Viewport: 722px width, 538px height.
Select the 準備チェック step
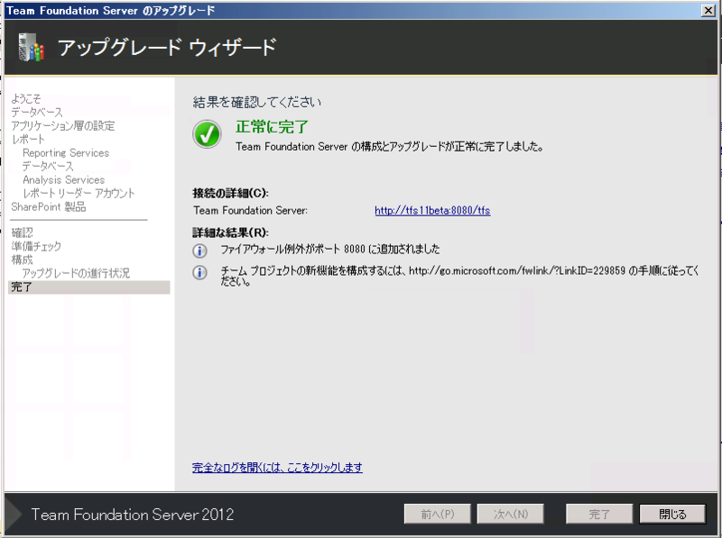point(36,246)
